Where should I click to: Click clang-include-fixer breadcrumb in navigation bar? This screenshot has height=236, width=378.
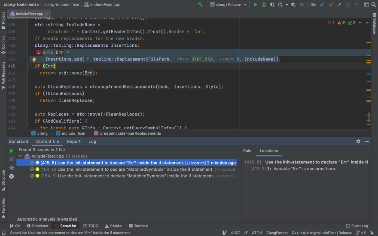pyautogui.click(x=62, y=5)
